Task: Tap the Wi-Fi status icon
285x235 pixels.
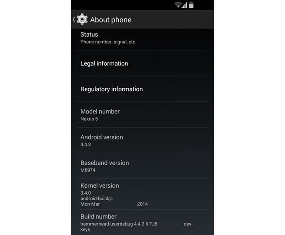Action: pyautogui.click(x=178, y=5)
